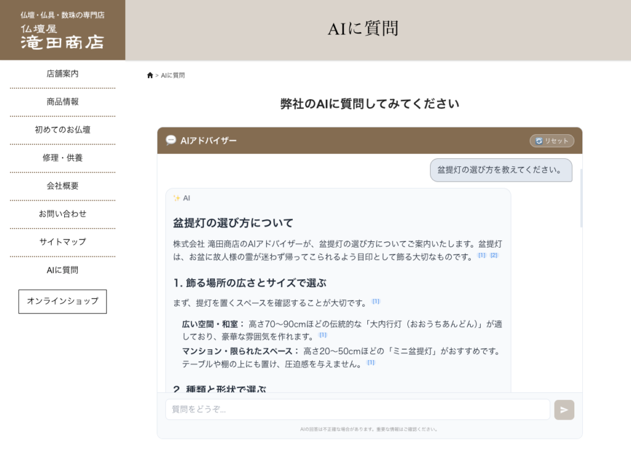Click the AI disclaimer text below input
This screenshot has height=454, width=631.
[x=368, y=429]
